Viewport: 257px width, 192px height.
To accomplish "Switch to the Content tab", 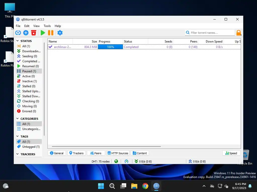I will 140,153.
